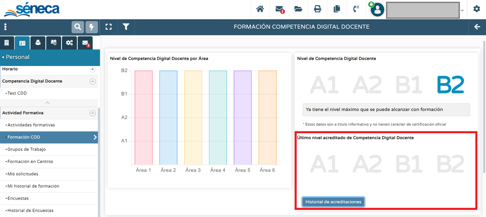The image size is (486, 217).
Task: Click the highlighted B2 level indicator
Action: tap(450, 85)
